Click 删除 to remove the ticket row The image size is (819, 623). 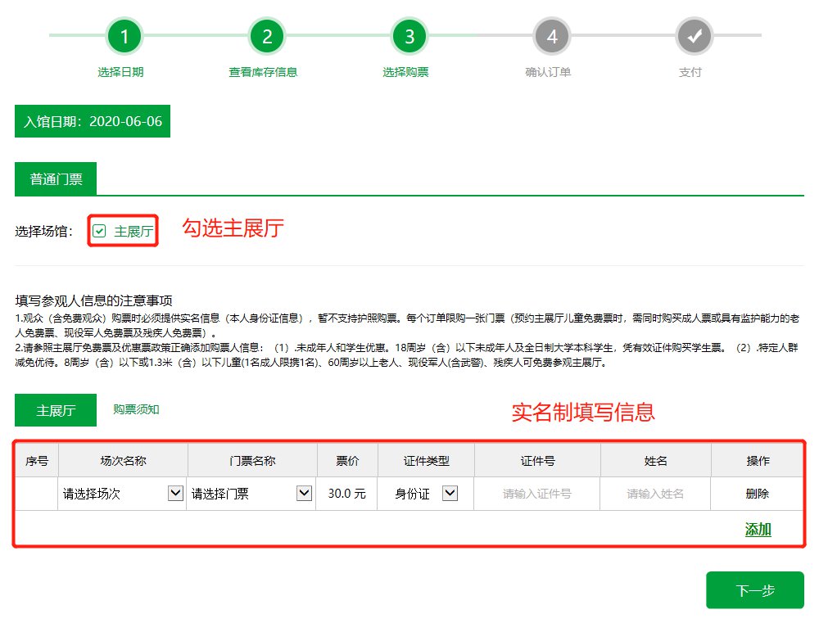point(758,494)
